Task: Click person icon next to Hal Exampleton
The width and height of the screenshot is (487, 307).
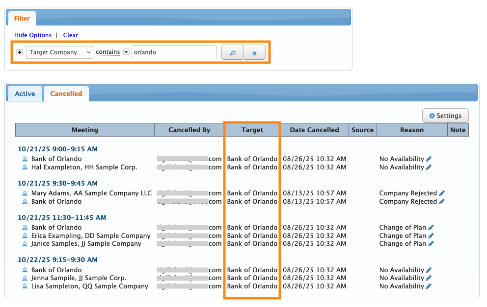Action: [x=25, y=167]
